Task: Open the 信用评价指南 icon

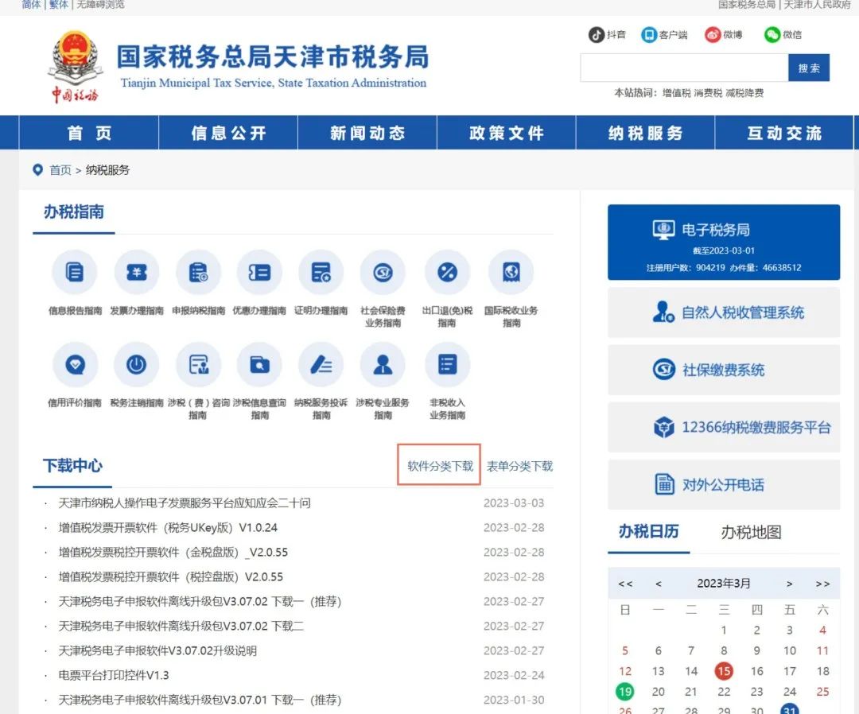Action: pyautogui.click(x=75, y=365)
